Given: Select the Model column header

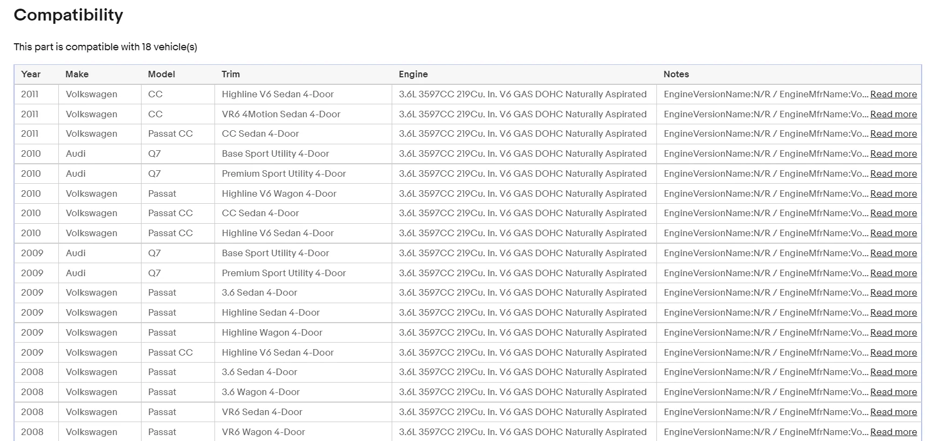Looking at the screenshot, I should (x=162, y=74).
